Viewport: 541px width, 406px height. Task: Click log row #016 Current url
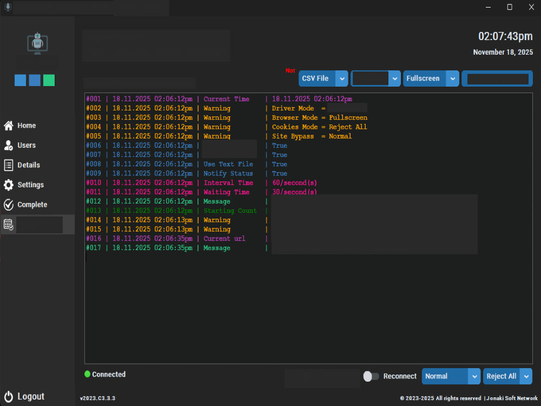tap(177, 239)
